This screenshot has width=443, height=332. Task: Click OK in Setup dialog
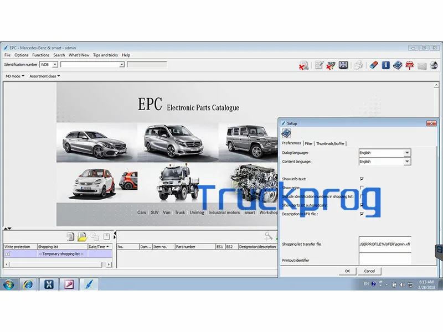(x=348, y=271)
